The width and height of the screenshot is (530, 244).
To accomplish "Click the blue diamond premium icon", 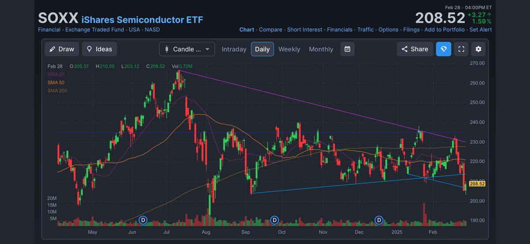I will [443, 49].
